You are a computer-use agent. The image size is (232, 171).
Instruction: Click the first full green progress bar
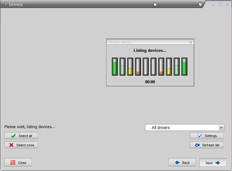coord(115,67)
